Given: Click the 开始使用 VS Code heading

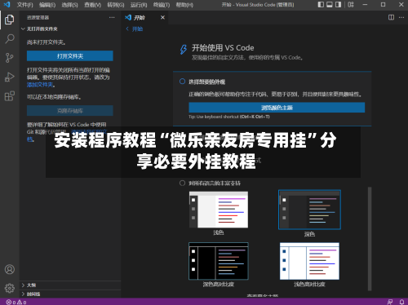Looking at the screenshot, I should click(223, 48).
